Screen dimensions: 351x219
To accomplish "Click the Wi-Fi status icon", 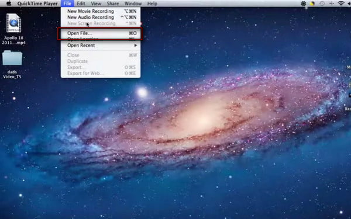I will pos(341,4).
